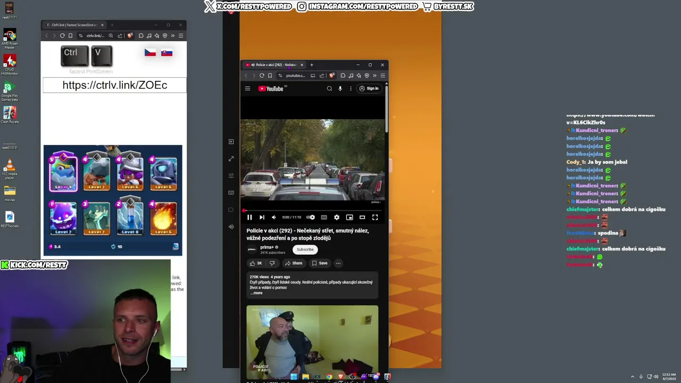
Task: Like the video with 3K likes
Action: (256, 263)
